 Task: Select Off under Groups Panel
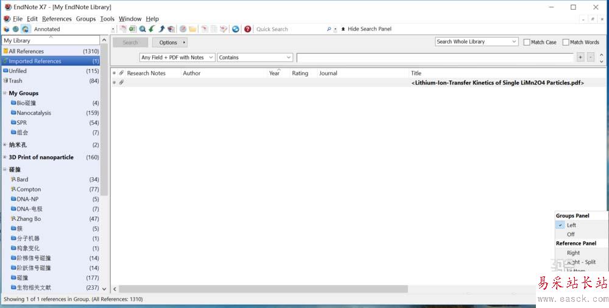[x=571, y=234]
